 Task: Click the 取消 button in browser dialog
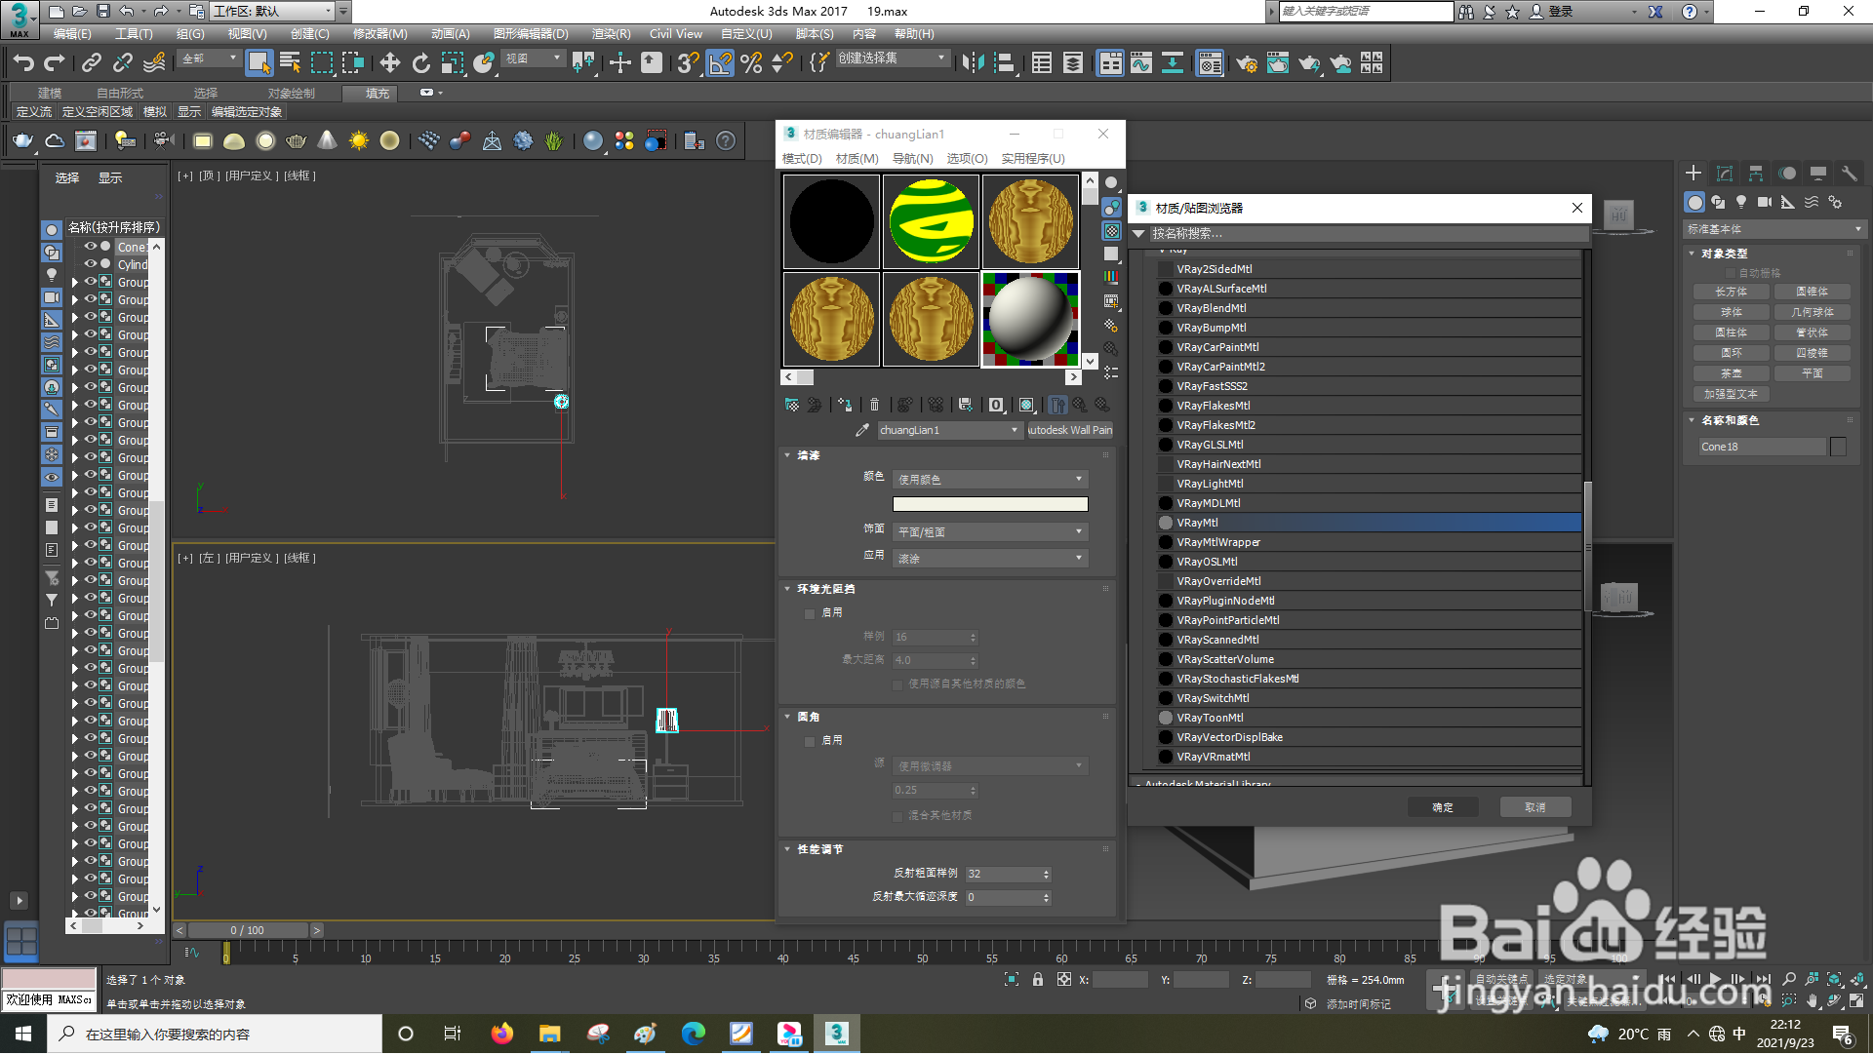(x=1534, y=808)
